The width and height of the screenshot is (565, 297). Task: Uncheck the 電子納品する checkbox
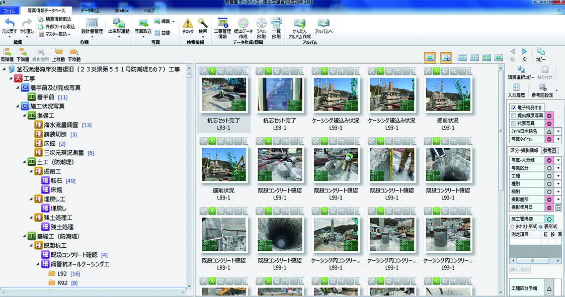[x=514, y=107]
